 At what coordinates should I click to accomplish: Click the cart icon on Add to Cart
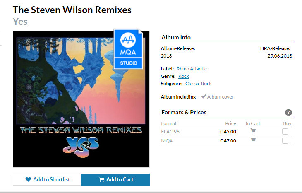coord(101,180)
